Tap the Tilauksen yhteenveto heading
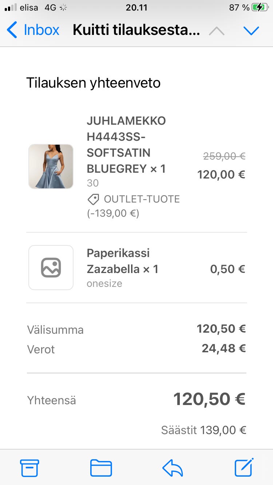 [x=93, y=83]
